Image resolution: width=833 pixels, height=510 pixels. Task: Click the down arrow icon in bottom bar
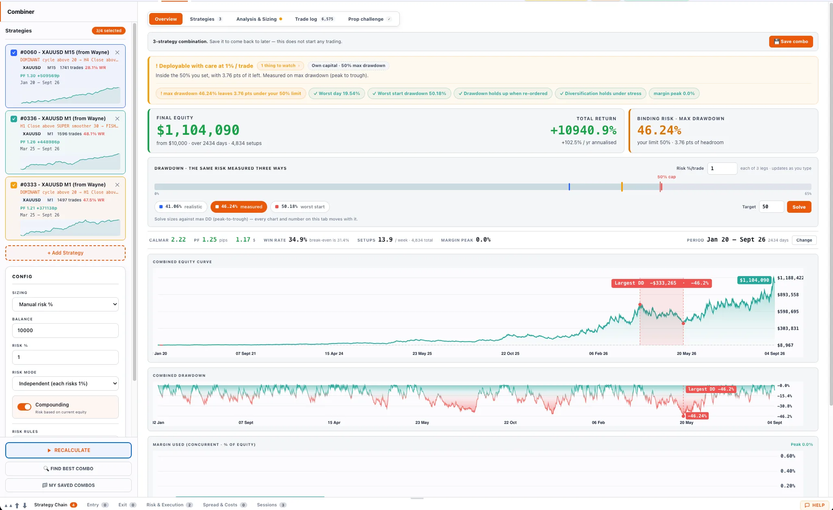(25, 506)
